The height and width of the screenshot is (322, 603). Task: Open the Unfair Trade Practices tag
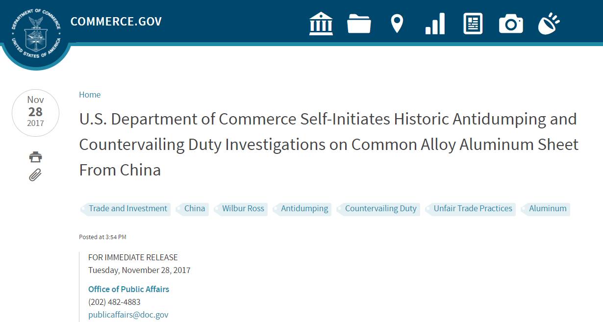[x=471, y=209]
